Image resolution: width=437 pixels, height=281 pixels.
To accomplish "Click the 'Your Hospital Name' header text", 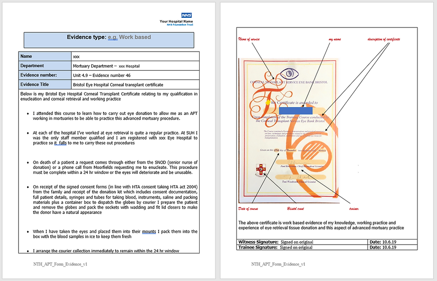I will pos(176,21).
